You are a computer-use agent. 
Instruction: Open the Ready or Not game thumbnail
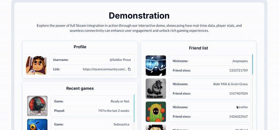(37, 106)
